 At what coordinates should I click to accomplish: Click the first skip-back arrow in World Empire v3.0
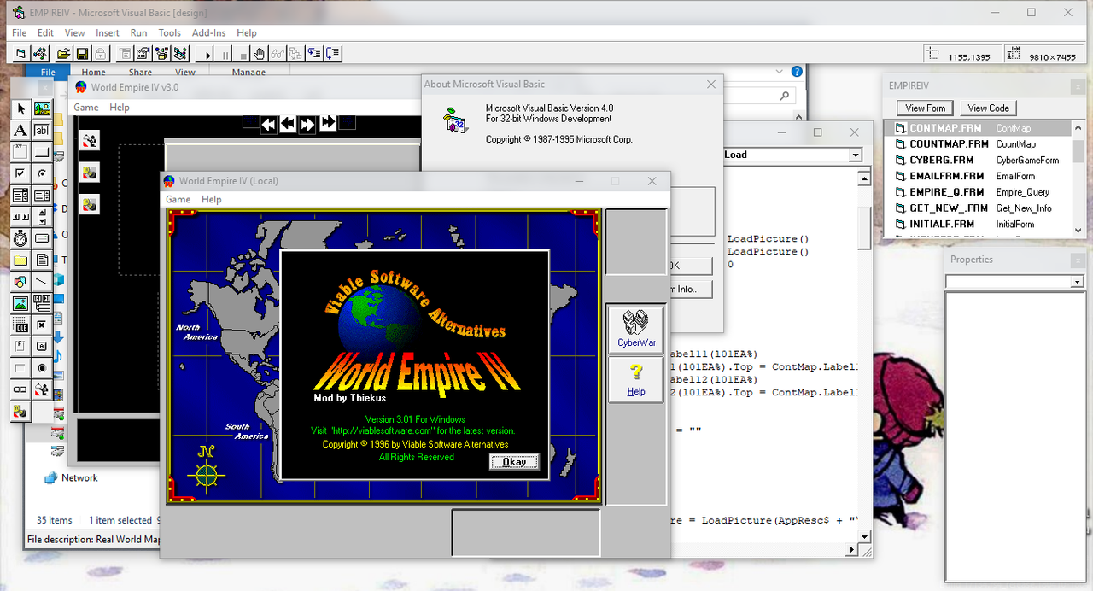tap(269, 124)
